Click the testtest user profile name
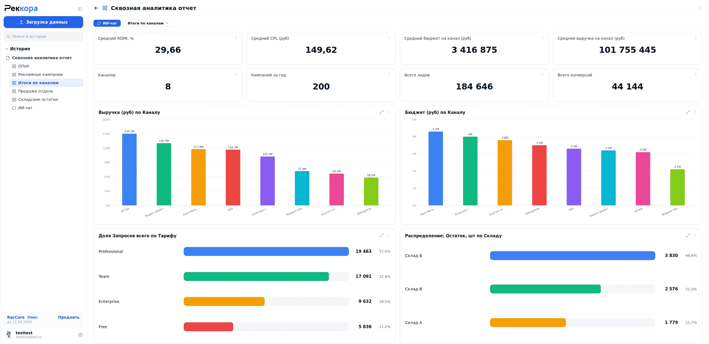The image size is (709, 344). coord(24,333)
